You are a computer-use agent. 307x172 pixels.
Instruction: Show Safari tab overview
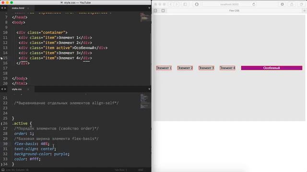click(301, 4)
